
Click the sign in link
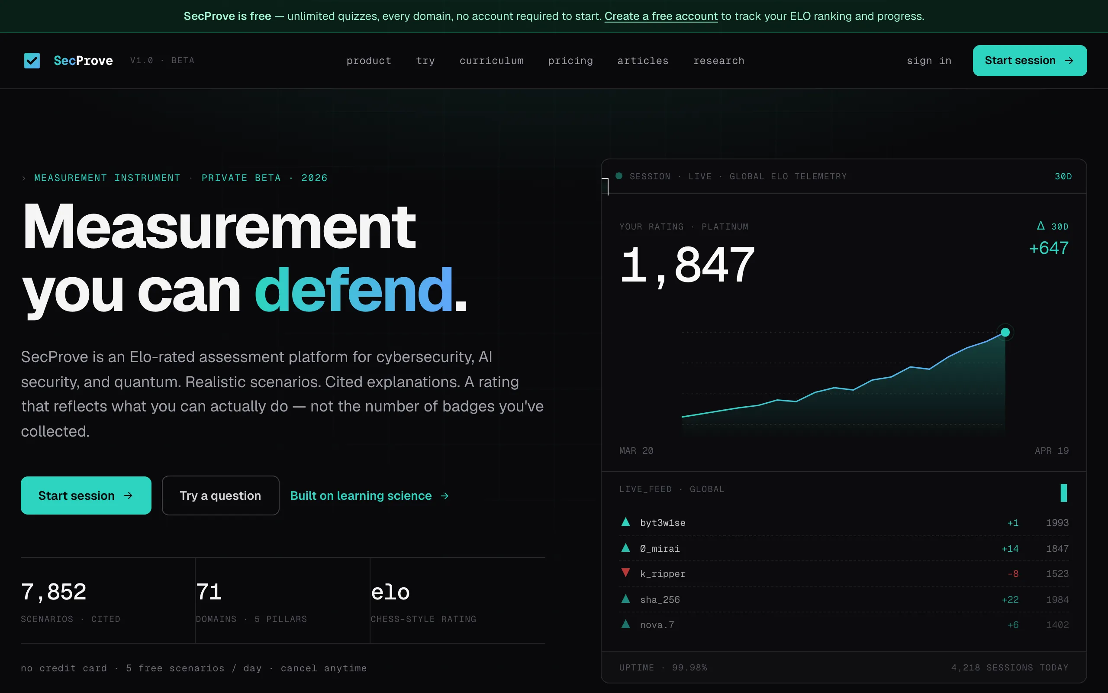(x=929, y=61)
